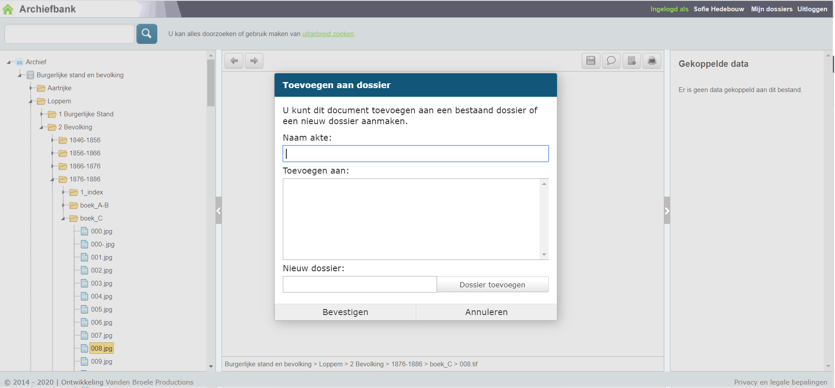Expand the 1866-1876 folder node
Screen dimensions: 835x388
click(x=53, y=166)
